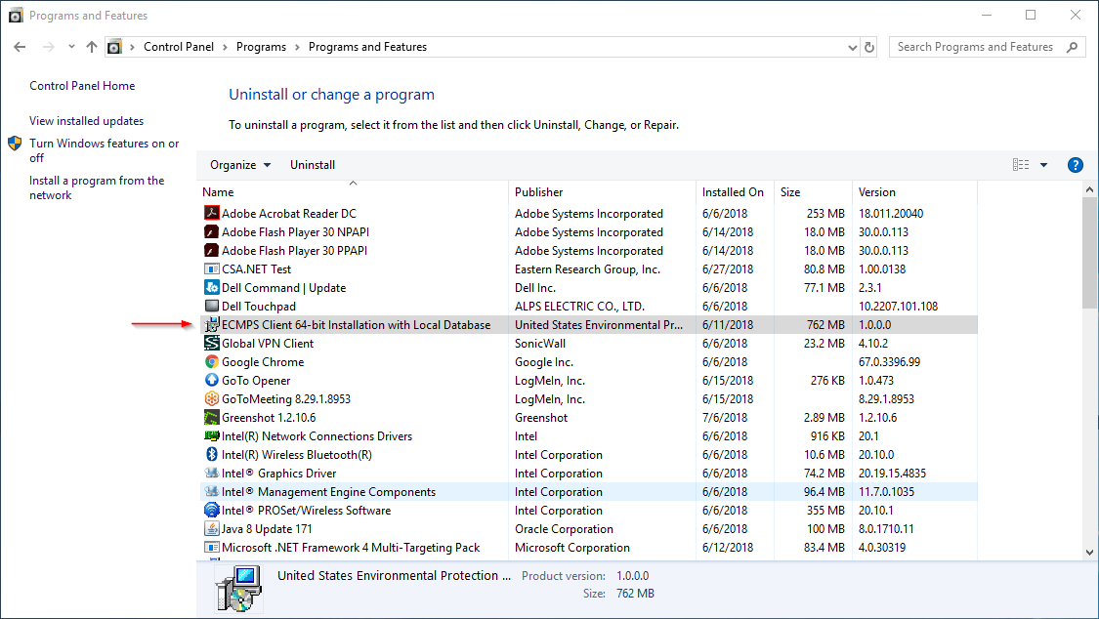Click the Greenshot 1.2.10.6 icon
This screenshot has width=1099, height=619.
[212, 417]
